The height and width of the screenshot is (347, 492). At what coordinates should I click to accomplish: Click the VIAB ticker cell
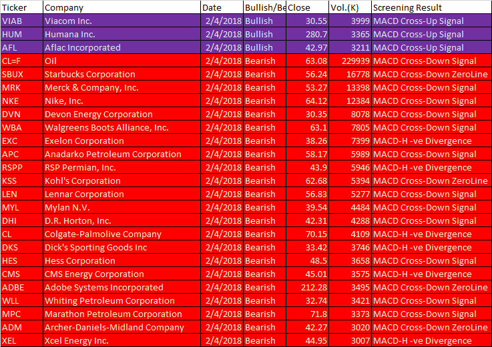[21, 21]
